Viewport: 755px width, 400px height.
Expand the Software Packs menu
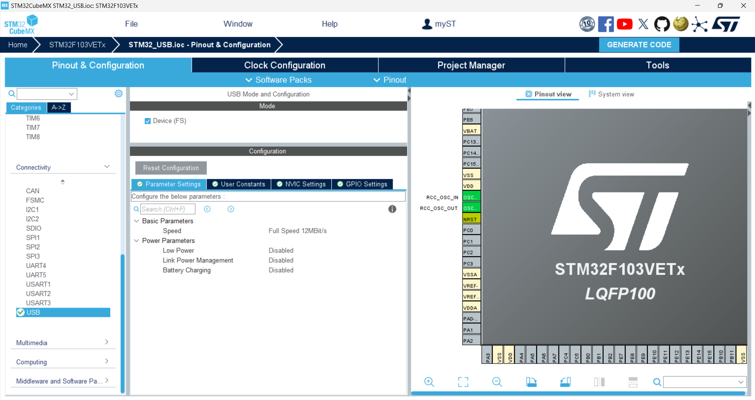coord(278,80)
